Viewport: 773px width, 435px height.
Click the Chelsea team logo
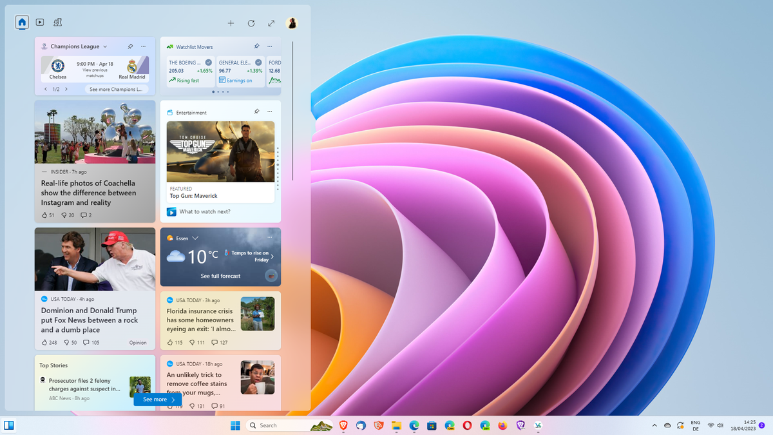pos(58,66)
